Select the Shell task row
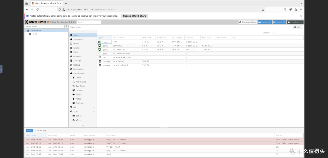 pos(164,154)
